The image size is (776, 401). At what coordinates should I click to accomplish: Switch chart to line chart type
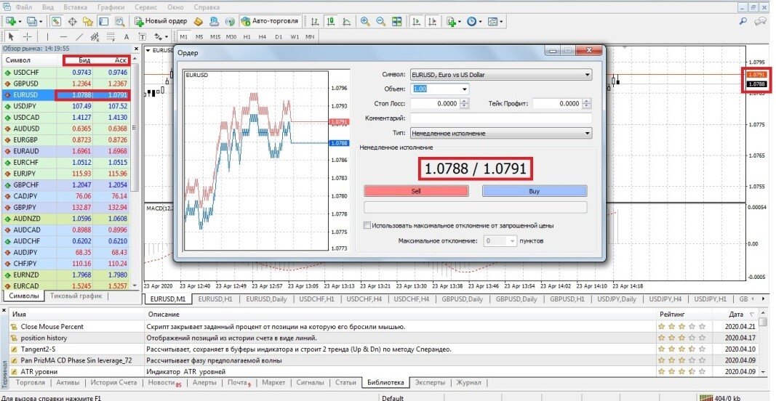pos(346,21)
